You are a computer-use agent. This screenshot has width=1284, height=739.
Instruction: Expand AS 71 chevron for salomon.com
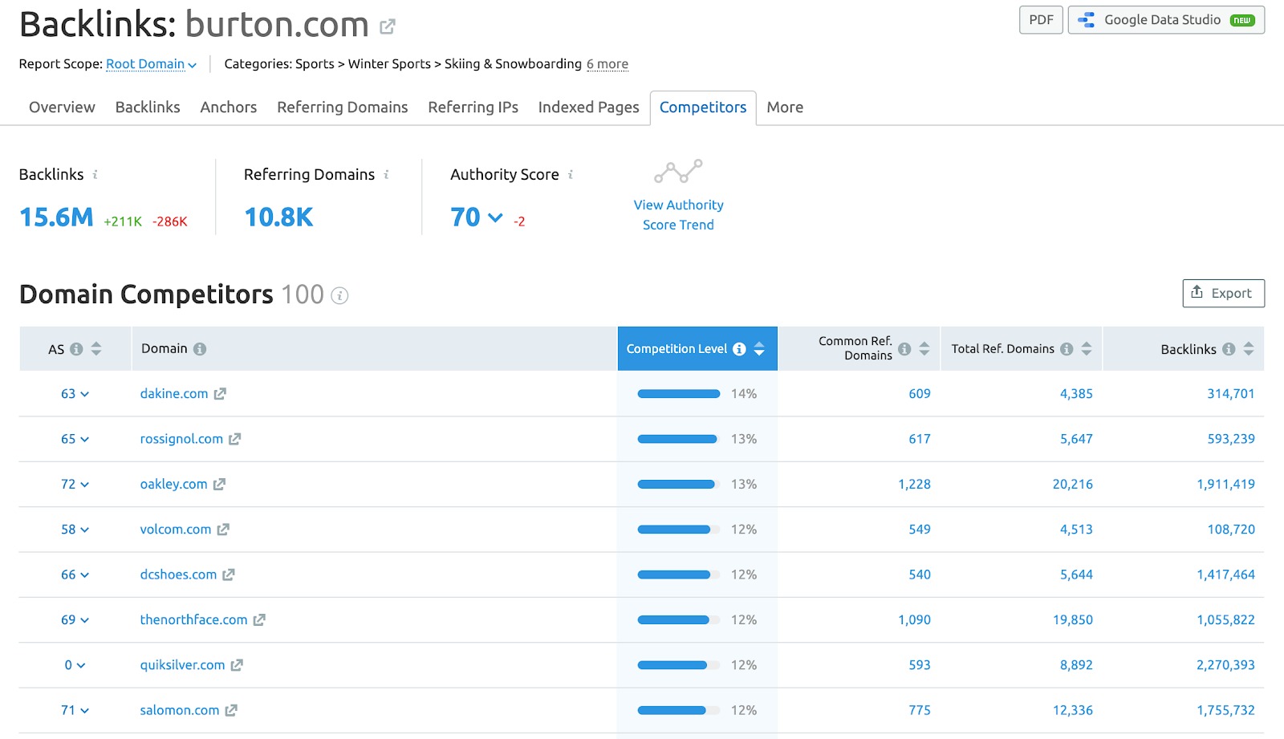[85, 711]
